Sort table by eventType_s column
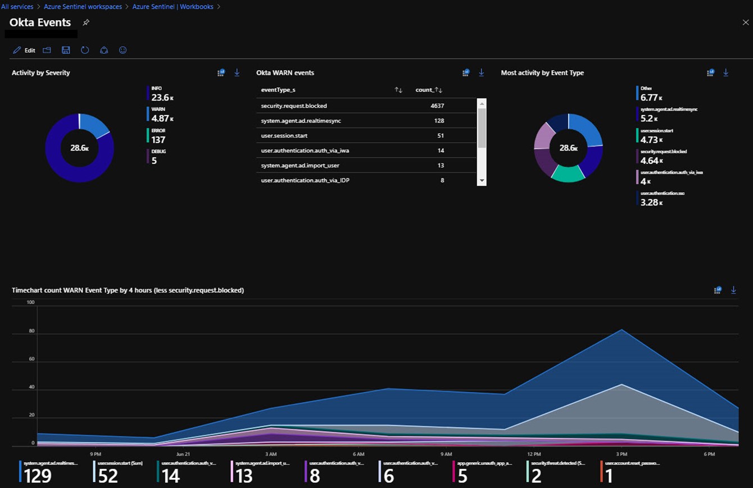Image resolution: width=753 pixels, height=488 pixels. (398, 90)
